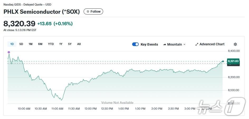Switch to the 6M range

[x=40, y=44]
